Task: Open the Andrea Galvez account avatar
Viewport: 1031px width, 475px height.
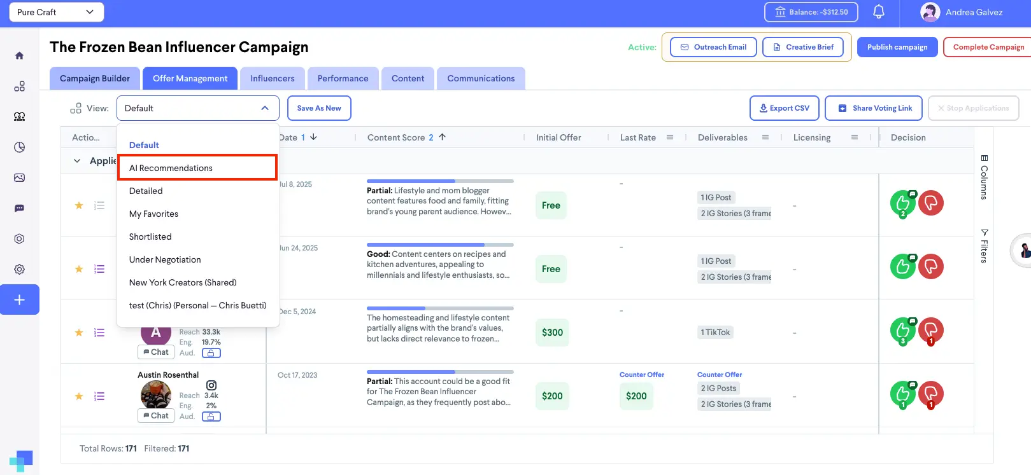Action: [930, 12]
